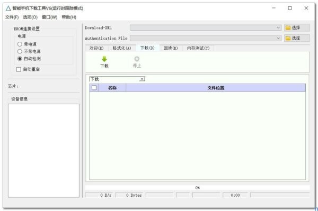
Task: Click the green Download arrow icon
Action: [104, 59]
